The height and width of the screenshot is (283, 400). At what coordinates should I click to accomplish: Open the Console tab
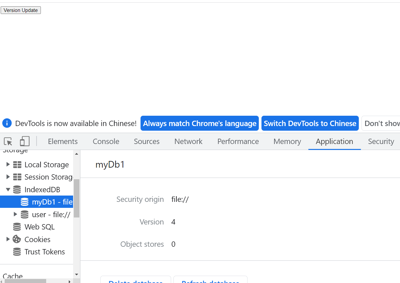(x=106, y=141)
